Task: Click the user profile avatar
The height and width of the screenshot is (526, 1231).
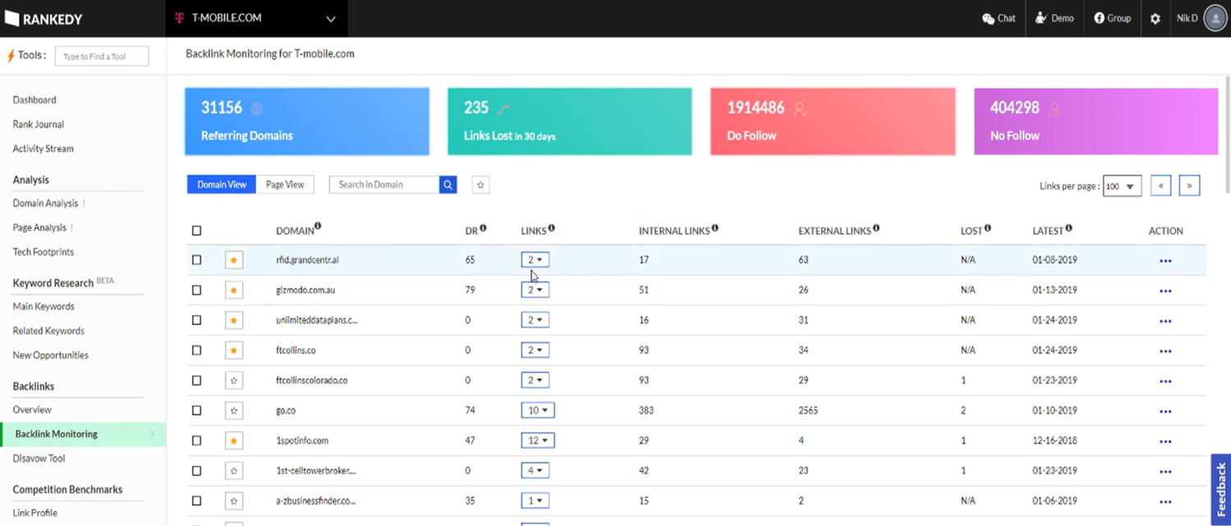Action: point(1215,18)
